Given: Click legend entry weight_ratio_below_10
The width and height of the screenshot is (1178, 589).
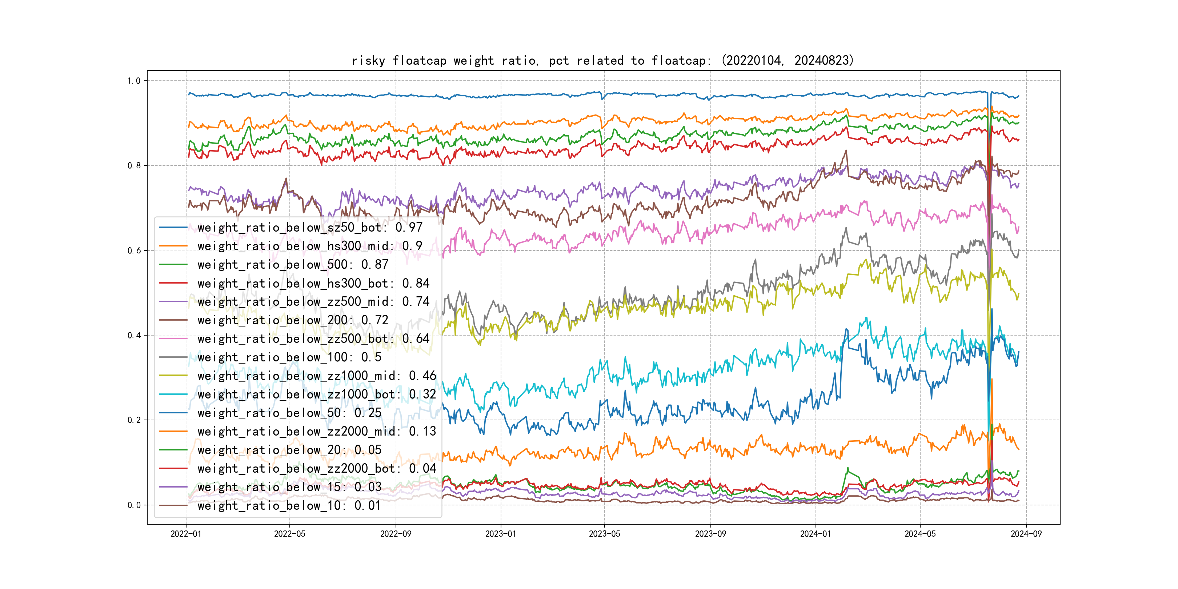Looking at the screenshot, I should [289, 505].
